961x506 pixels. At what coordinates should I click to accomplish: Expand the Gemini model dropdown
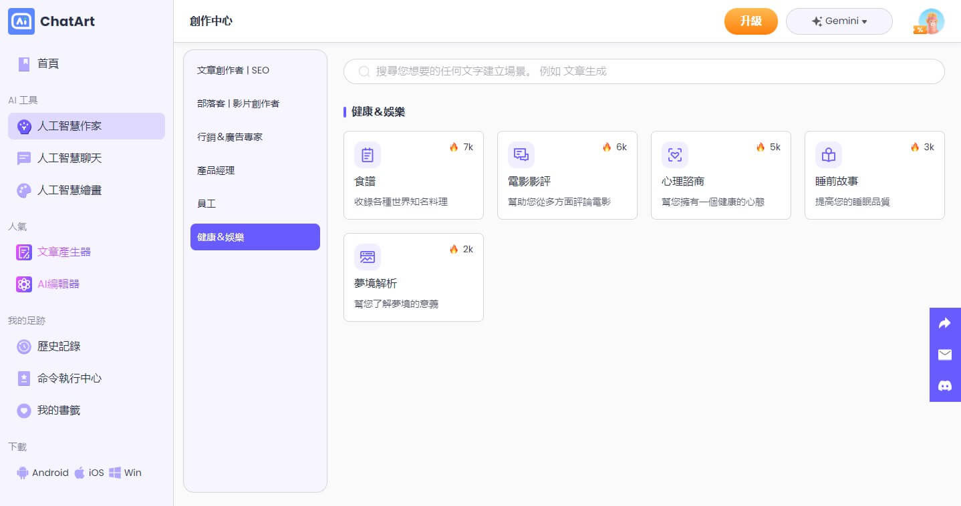pos(839,21)
